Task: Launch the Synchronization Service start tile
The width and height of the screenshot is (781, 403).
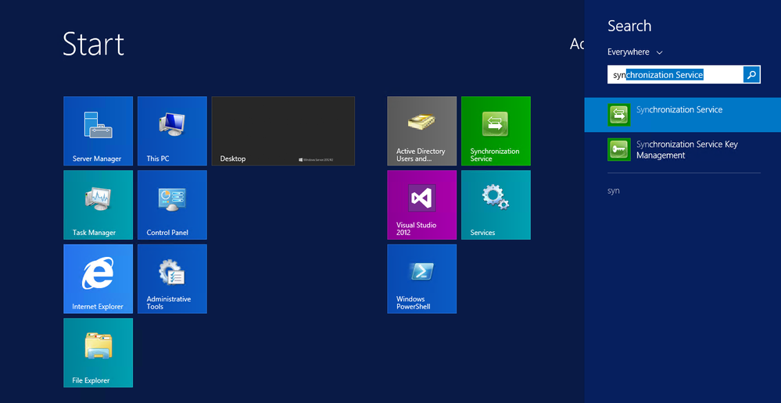Action: [x=496, y=131]
